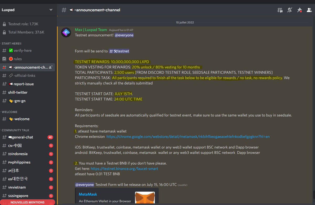Click the muted notification bell icon
315x205 pixels.
pos(290,10)
